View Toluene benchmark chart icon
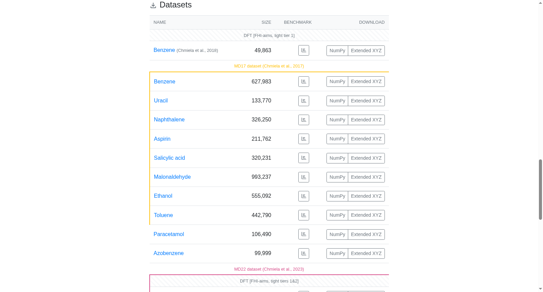Viewport: 543px width, 292px height. click(x=304, y=215)
